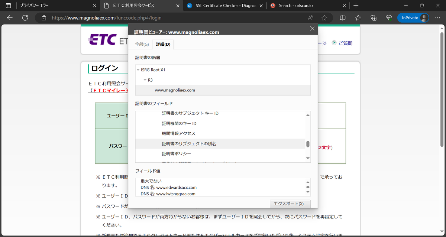This screenshot has height=237, width=446.
Task: Click field value scroll down arrow
Action: pyautogui.click(x=308, y=192)
